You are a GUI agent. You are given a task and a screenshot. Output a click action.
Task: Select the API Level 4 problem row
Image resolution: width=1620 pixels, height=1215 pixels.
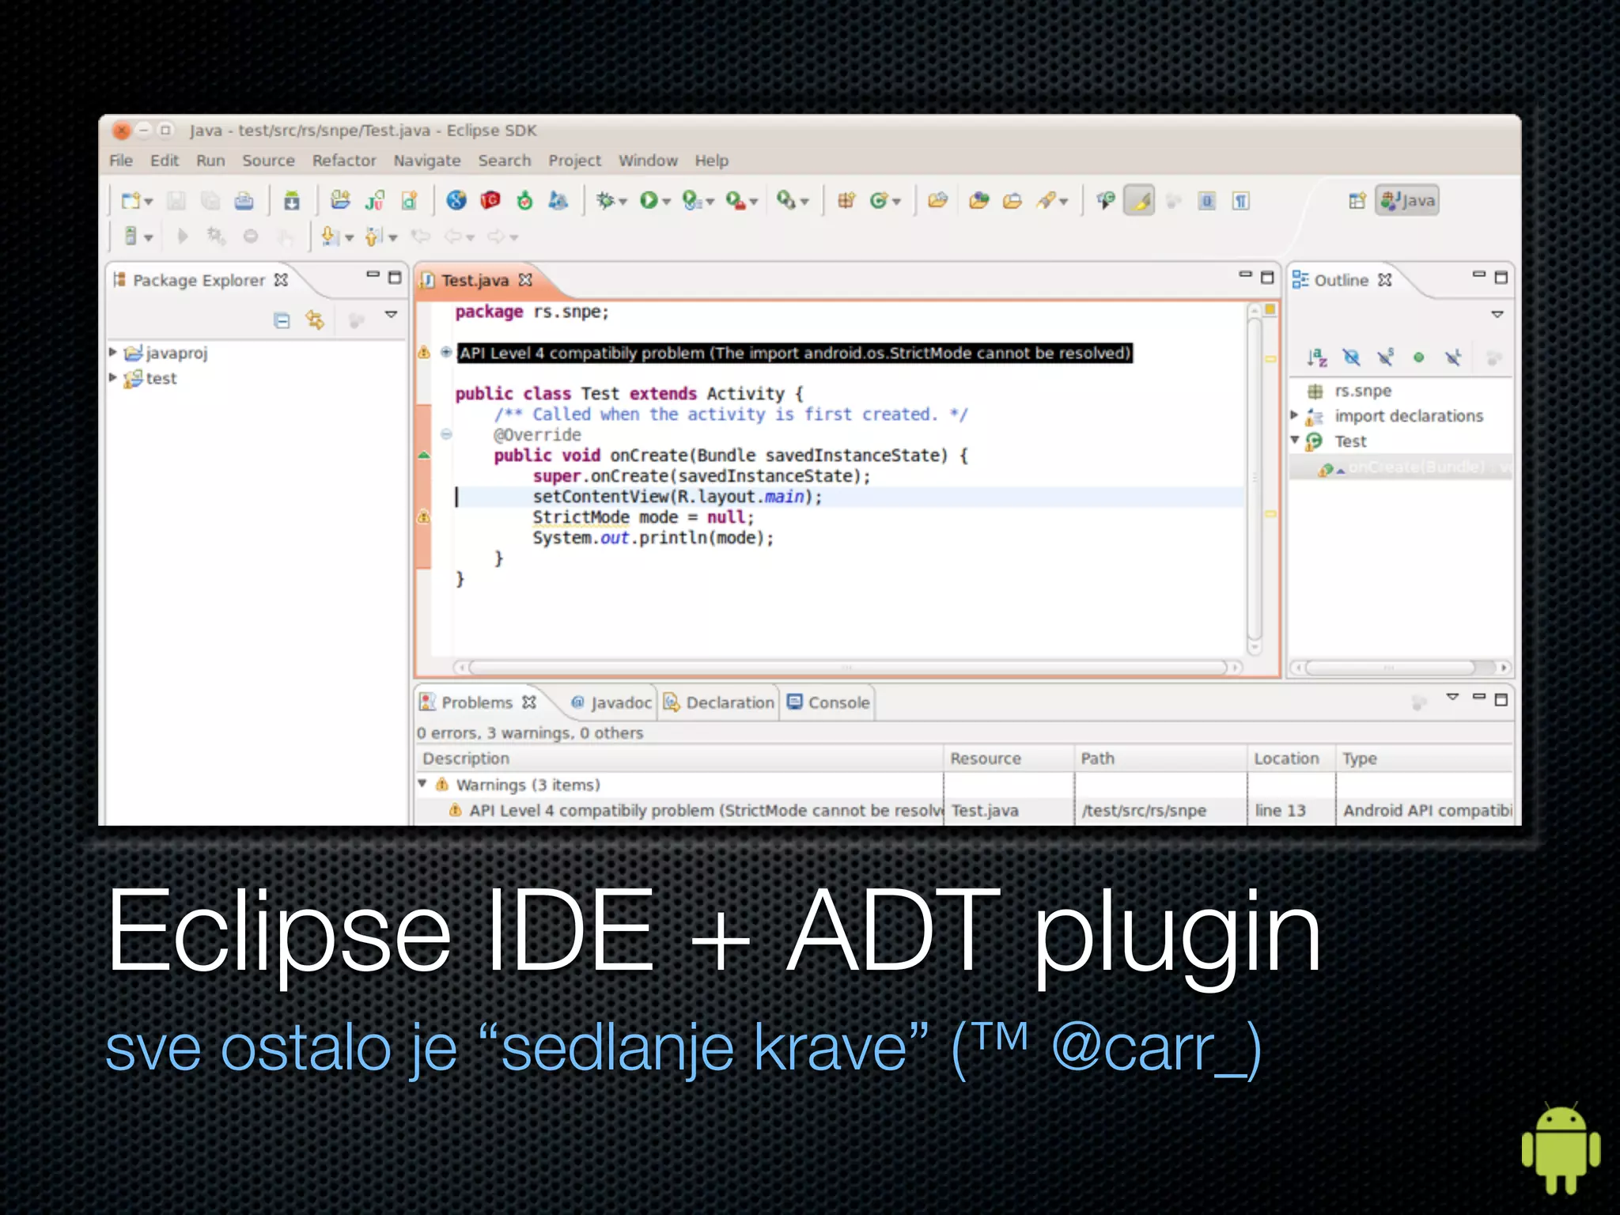tap(964, 811)
